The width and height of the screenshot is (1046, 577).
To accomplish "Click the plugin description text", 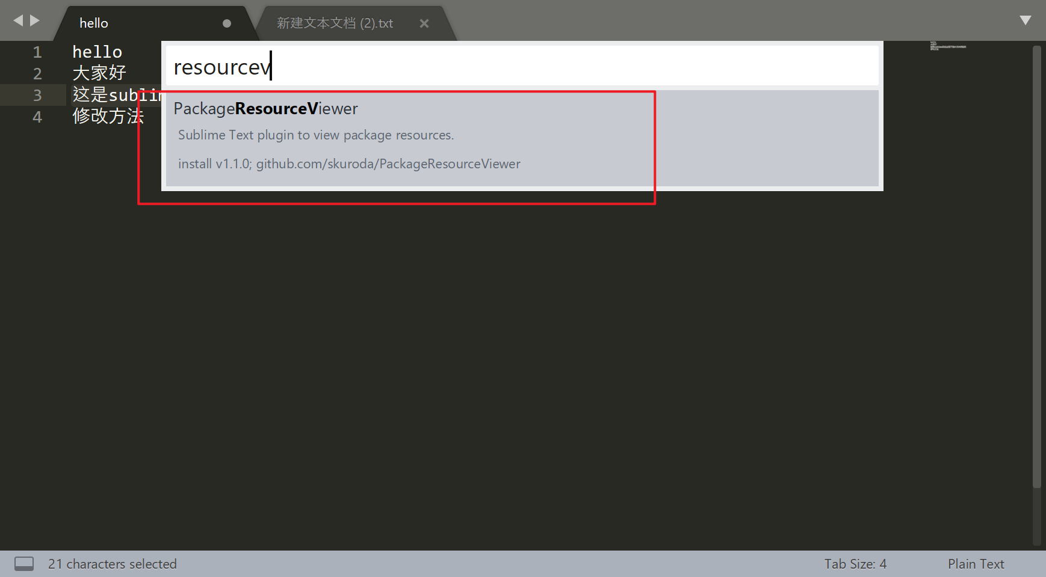I will (x=316, y=135).
